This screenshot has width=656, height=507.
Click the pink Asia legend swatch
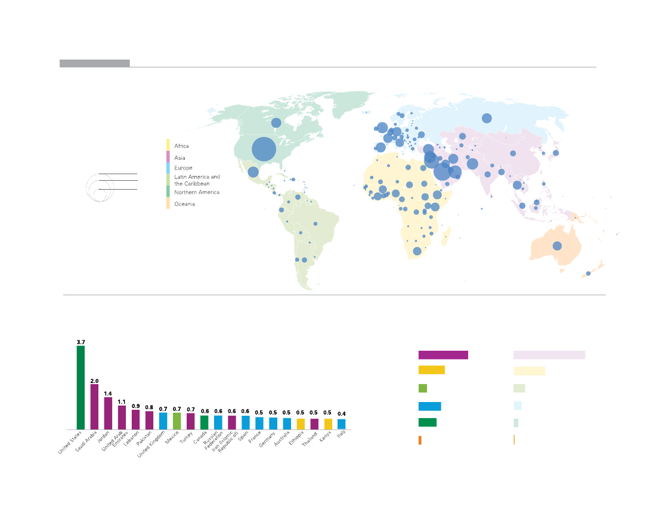tap(168, 156)
